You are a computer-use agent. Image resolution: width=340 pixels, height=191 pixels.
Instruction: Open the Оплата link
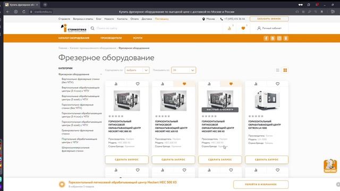tap(134, 19)
